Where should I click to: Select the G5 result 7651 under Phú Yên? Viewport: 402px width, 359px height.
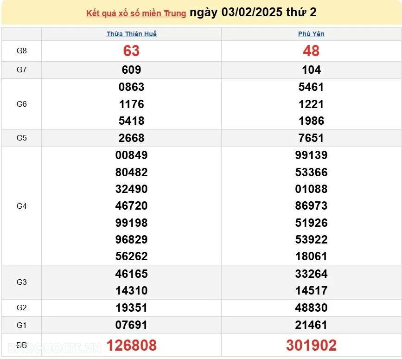click(312, 138)
